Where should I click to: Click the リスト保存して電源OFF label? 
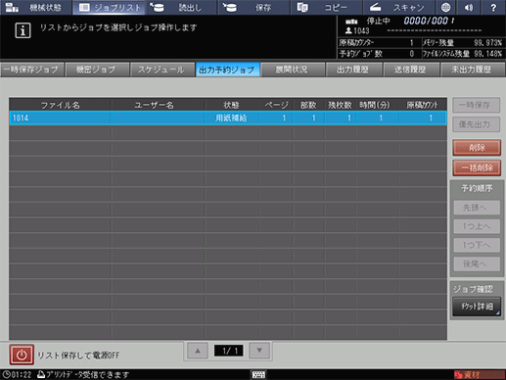click(x=78, y=356)
